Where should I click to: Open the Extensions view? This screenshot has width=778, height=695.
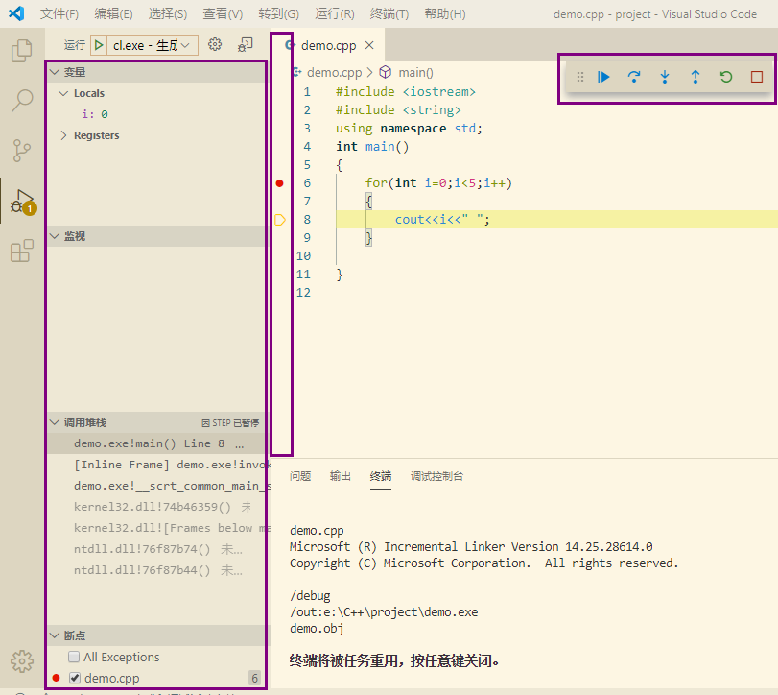(x=22, y=251)
